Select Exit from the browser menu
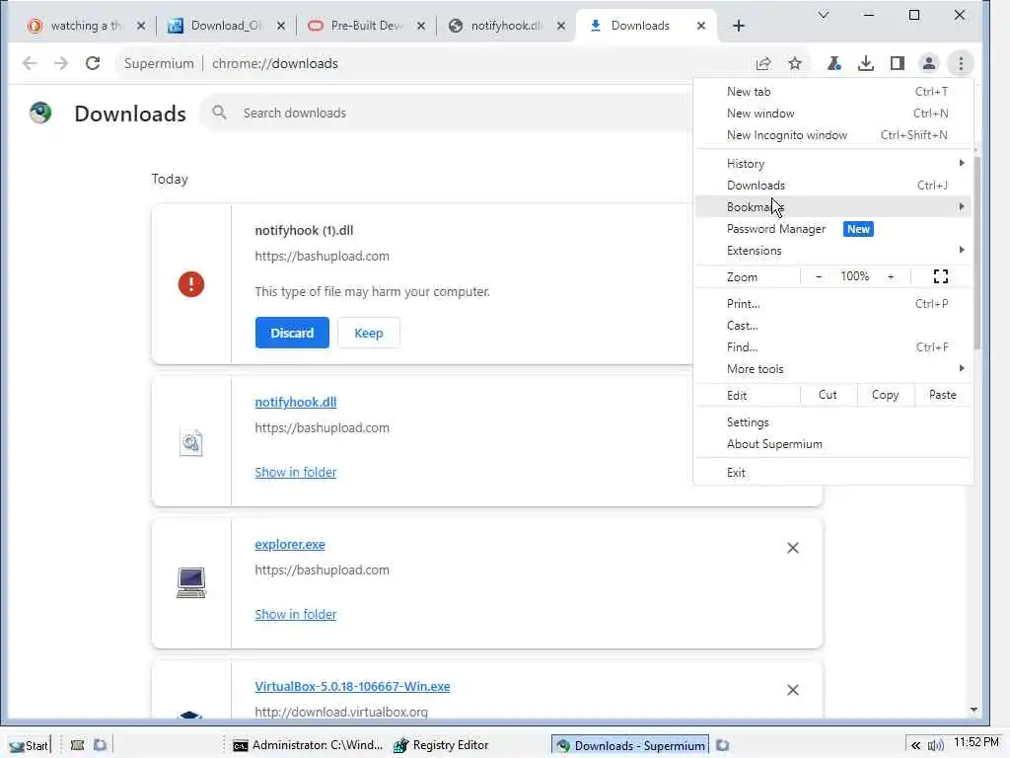The width and height of the screenshot is (1010, 758). pos(832,473)
